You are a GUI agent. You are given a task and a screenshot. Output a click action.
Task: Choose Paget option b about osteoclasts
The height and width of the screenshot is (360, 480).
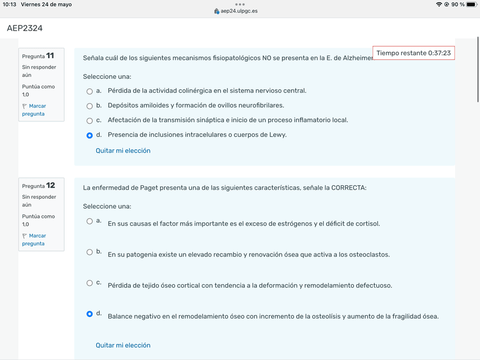(x=89, y=252)
